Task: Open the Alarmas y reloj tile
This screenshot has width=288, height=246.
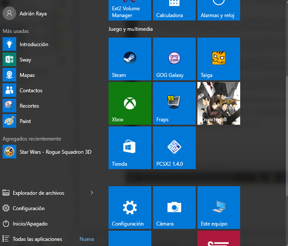Action: tap(219, 10)
